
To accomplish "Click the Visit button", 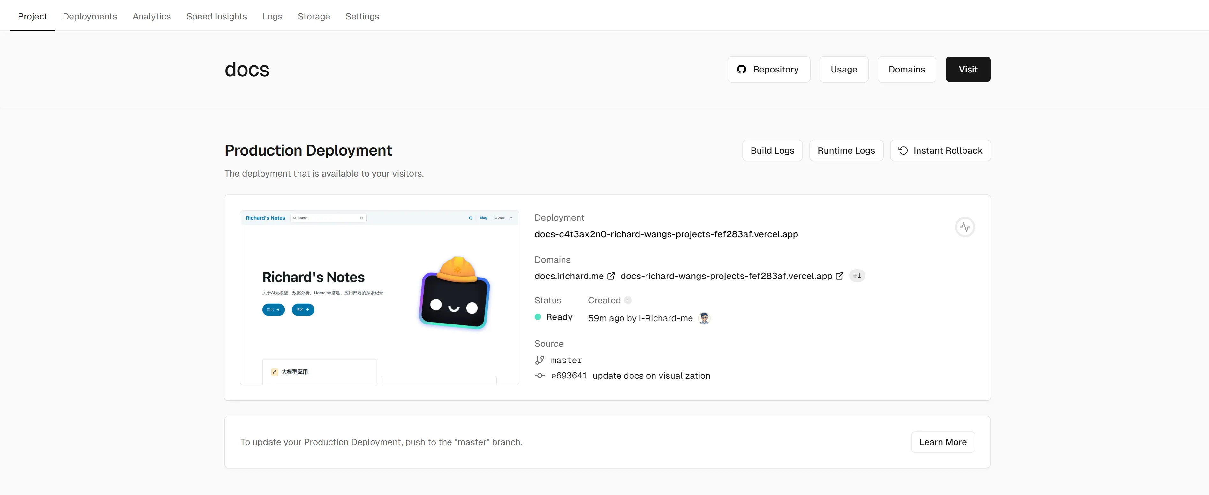I will (x=968, y=69).
